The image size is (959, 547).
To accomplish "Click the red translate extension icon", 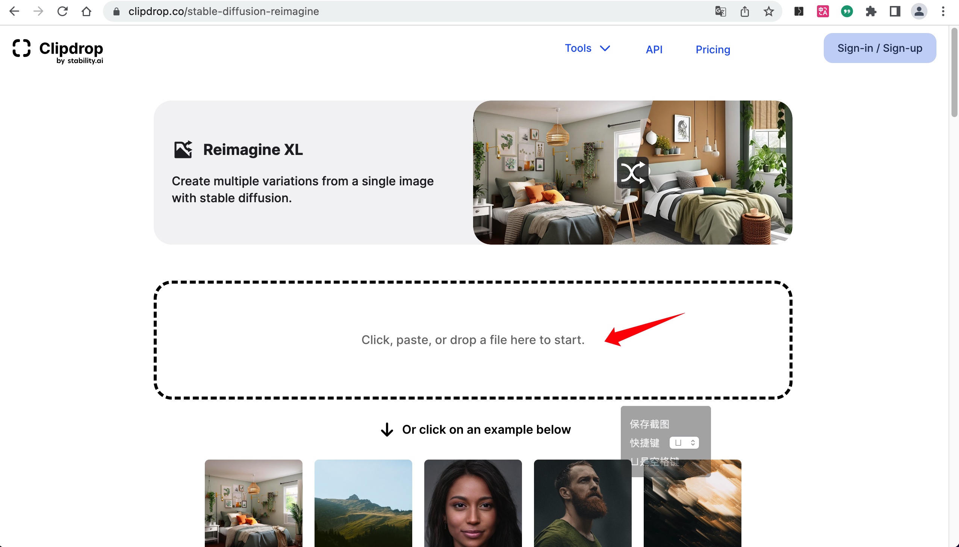I will (823, 12).
